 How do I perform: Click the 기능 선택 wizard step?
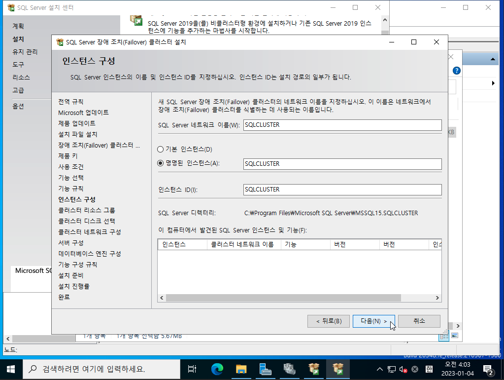pyautogui.click(x=71, y=178)
